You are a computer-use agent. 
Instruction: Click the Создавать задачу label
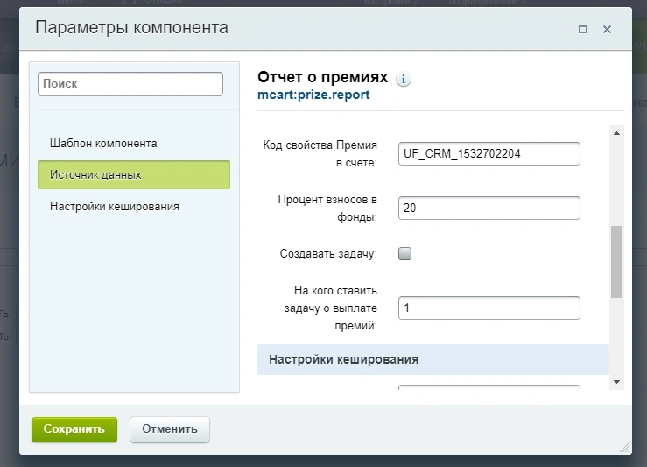tap(328, 253)
